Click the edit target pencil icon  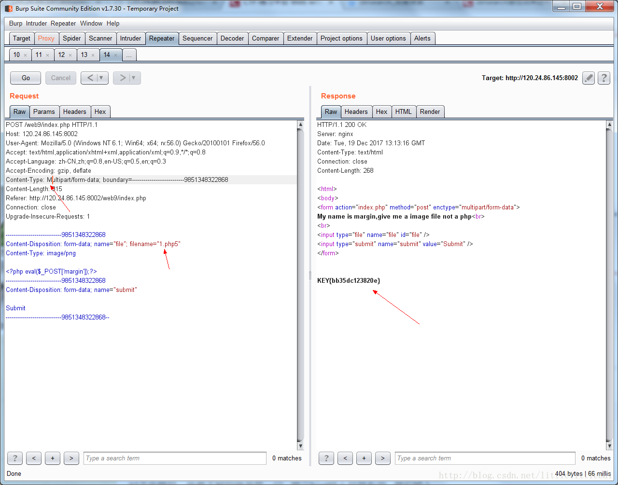click(x=588, y=78)
